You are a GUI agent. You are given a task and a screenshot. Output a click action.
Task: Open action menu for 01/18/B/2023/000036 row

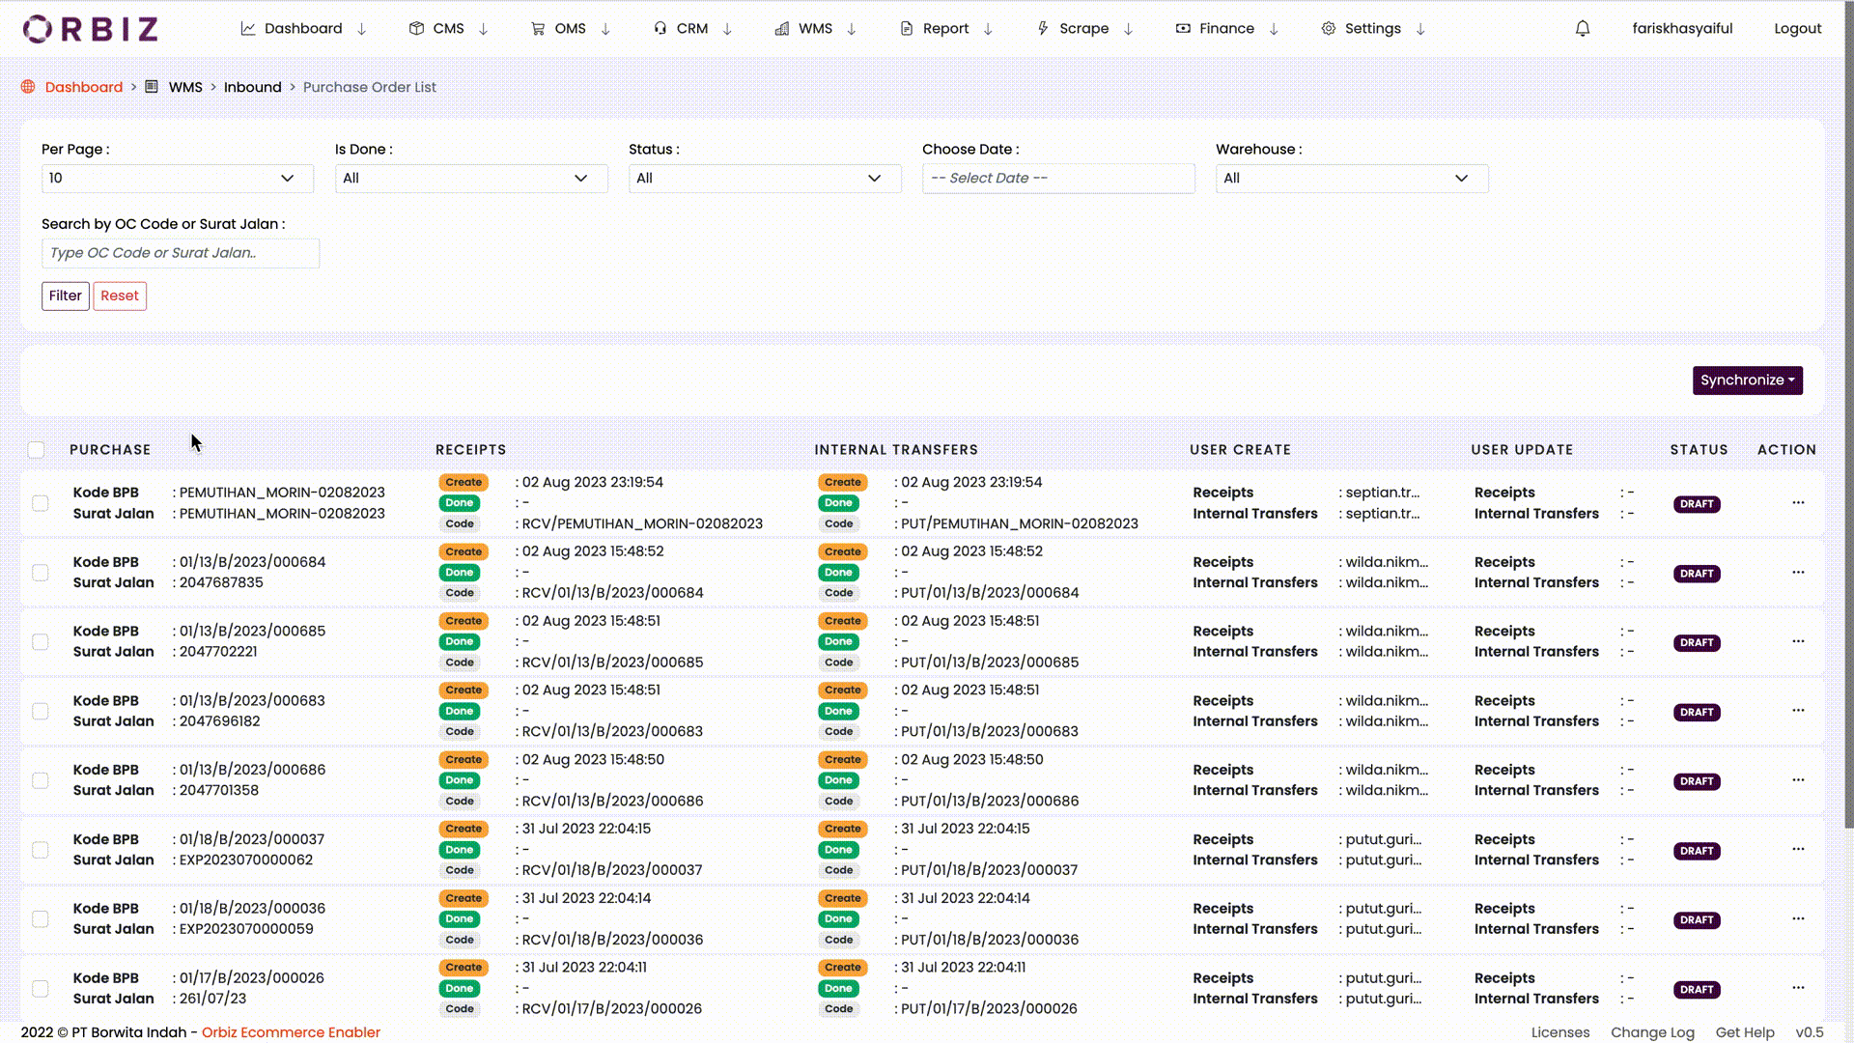tap(1798, 918)
